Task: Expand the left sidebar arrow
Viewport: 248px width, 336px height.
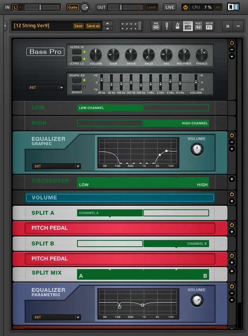Action: (6, 26)
